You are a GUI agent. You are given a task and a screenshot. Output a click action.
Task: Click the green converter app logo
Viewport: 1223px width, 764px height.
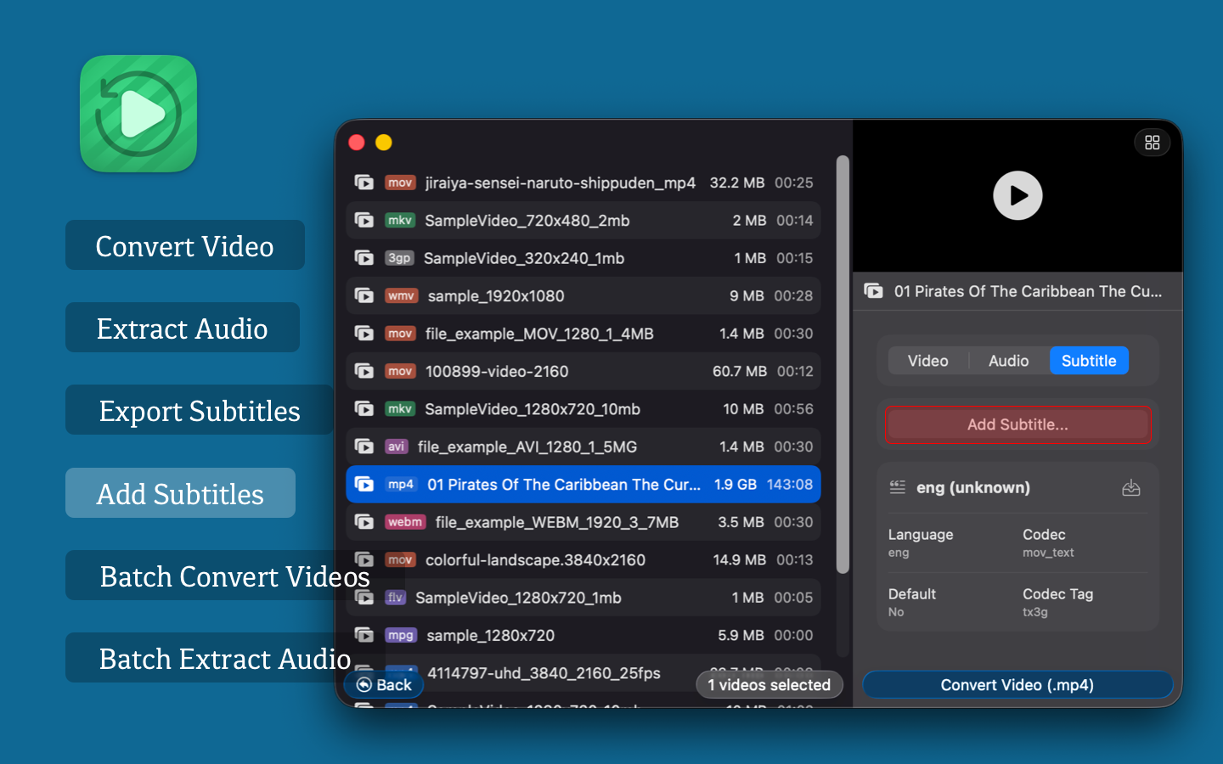pos(138,114)
